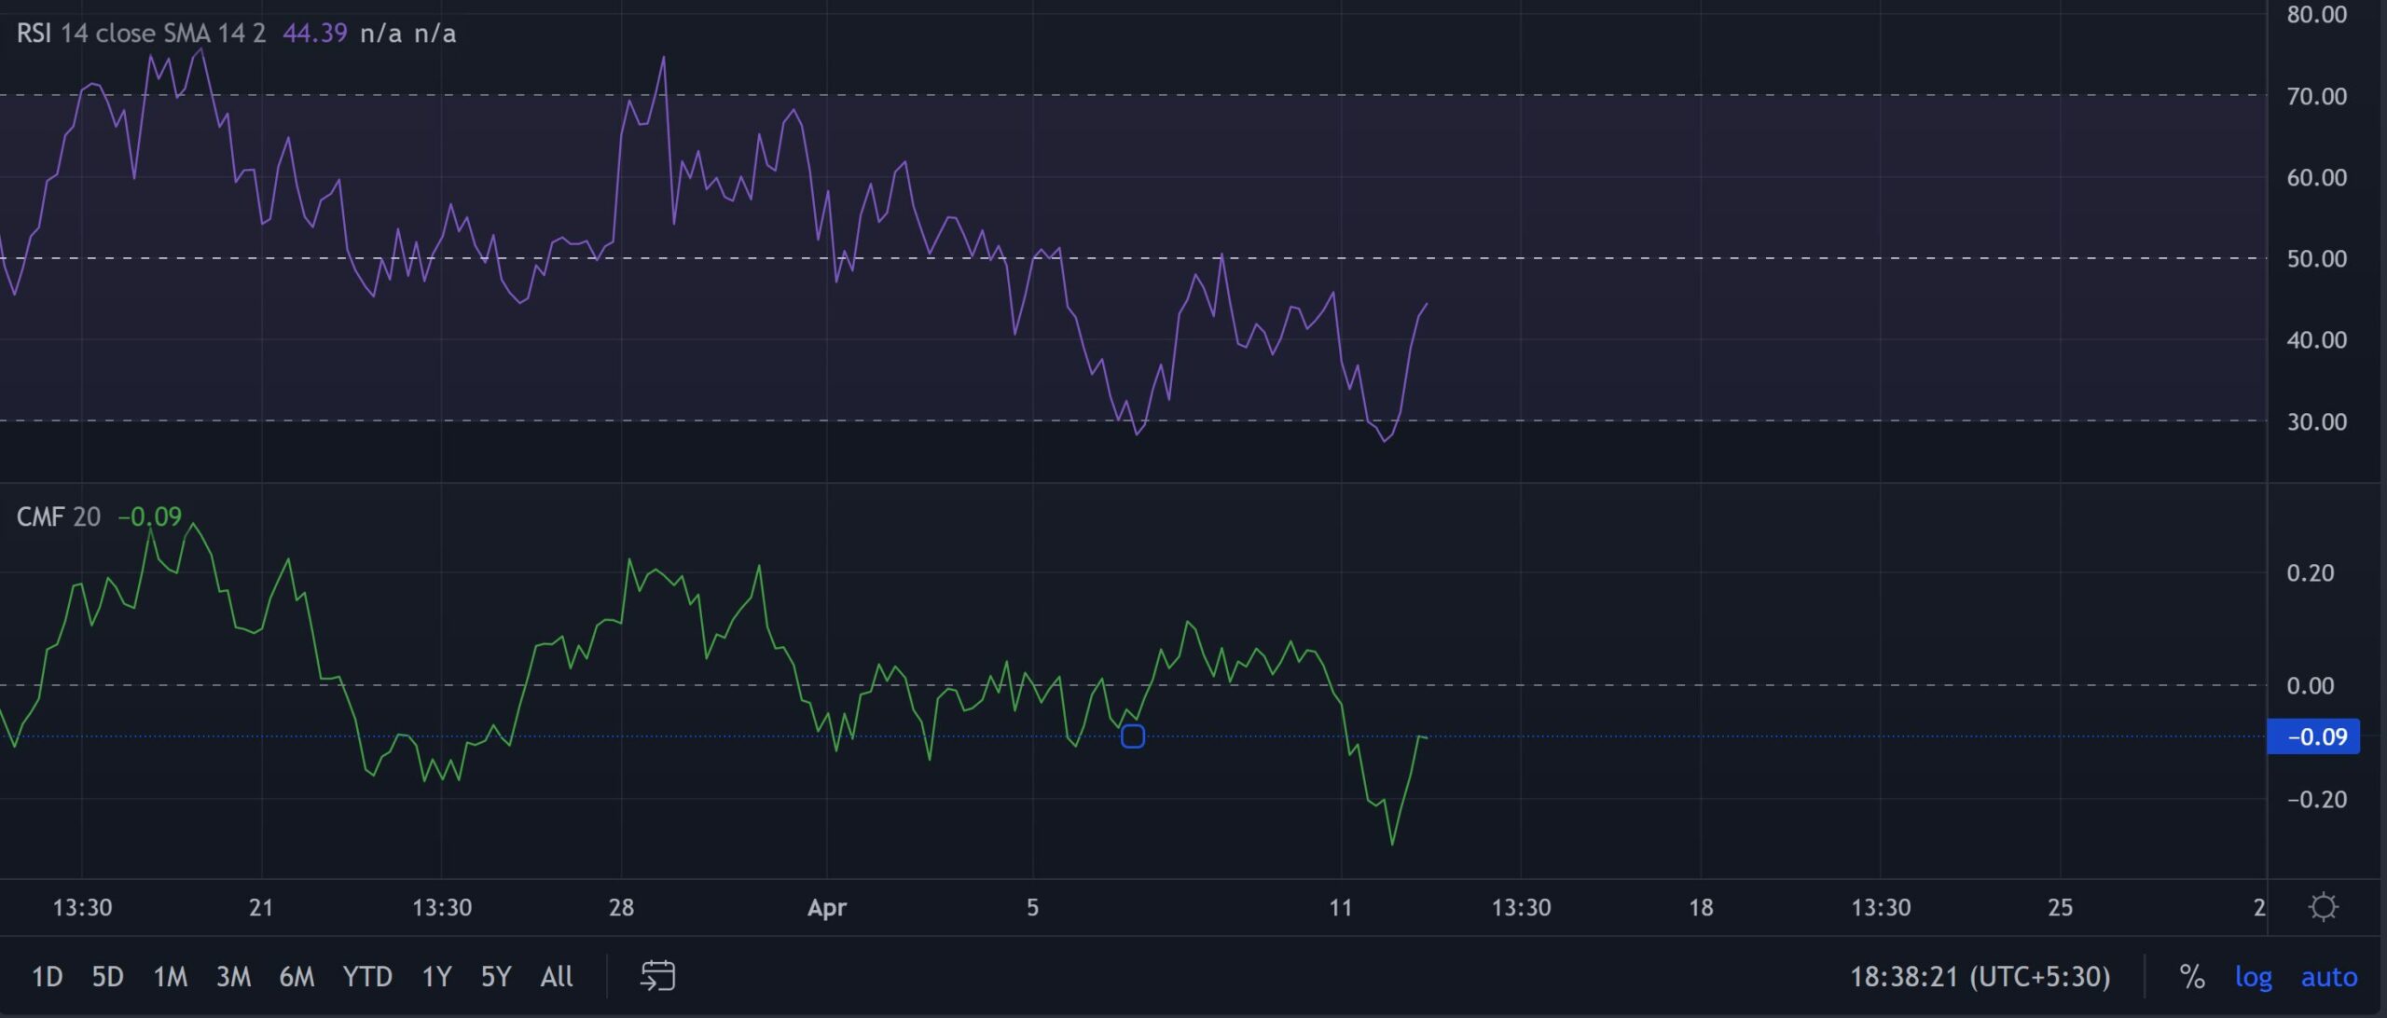The height and width of the screenshot is (1018, 2387).
Task: Select the 1M range button
Action: 172,977
